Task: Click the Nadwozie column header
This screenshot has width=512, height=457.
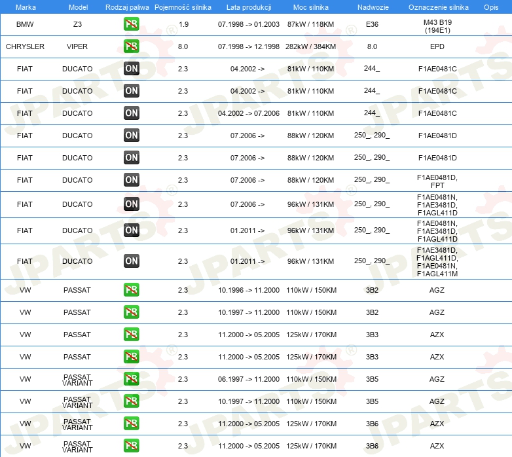Action: pos(373,7)
